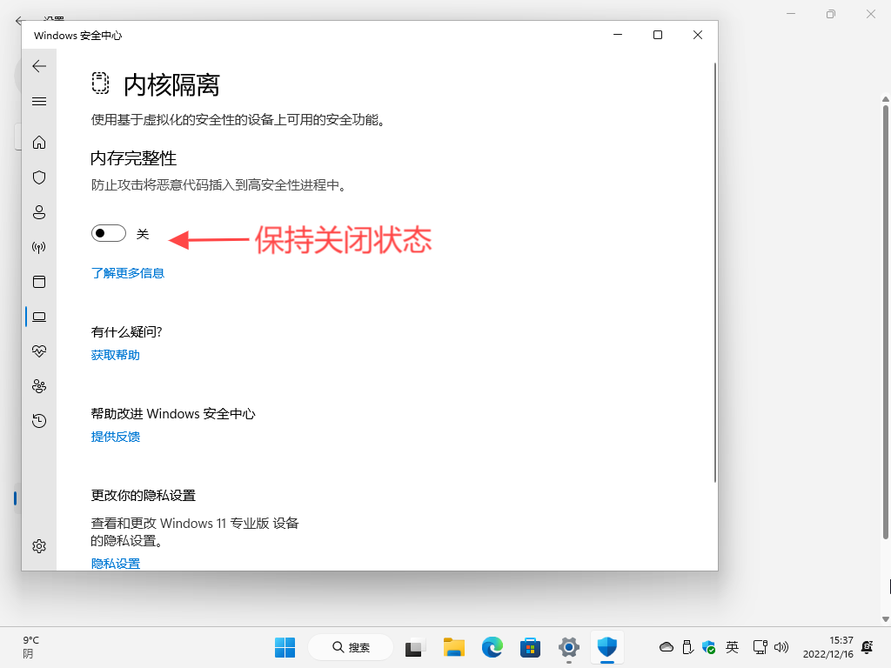Open App & browser control icon
The width and height of the screenshot is (891, 668).
click(39, 282)
